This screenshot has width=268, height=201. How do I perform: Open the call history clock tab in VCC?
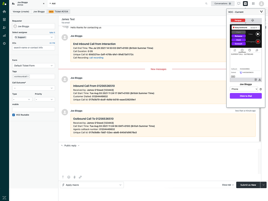pos(249,50)
